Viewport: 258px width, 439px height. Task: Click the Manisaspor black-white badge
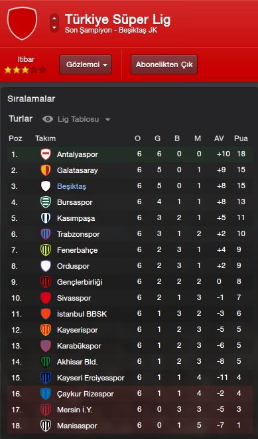[46, 426]
